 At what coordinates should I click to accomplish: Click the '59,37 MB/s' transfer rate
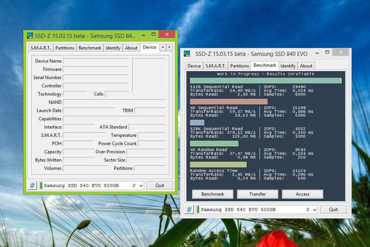pyautogui.click(x=242, y=111)
